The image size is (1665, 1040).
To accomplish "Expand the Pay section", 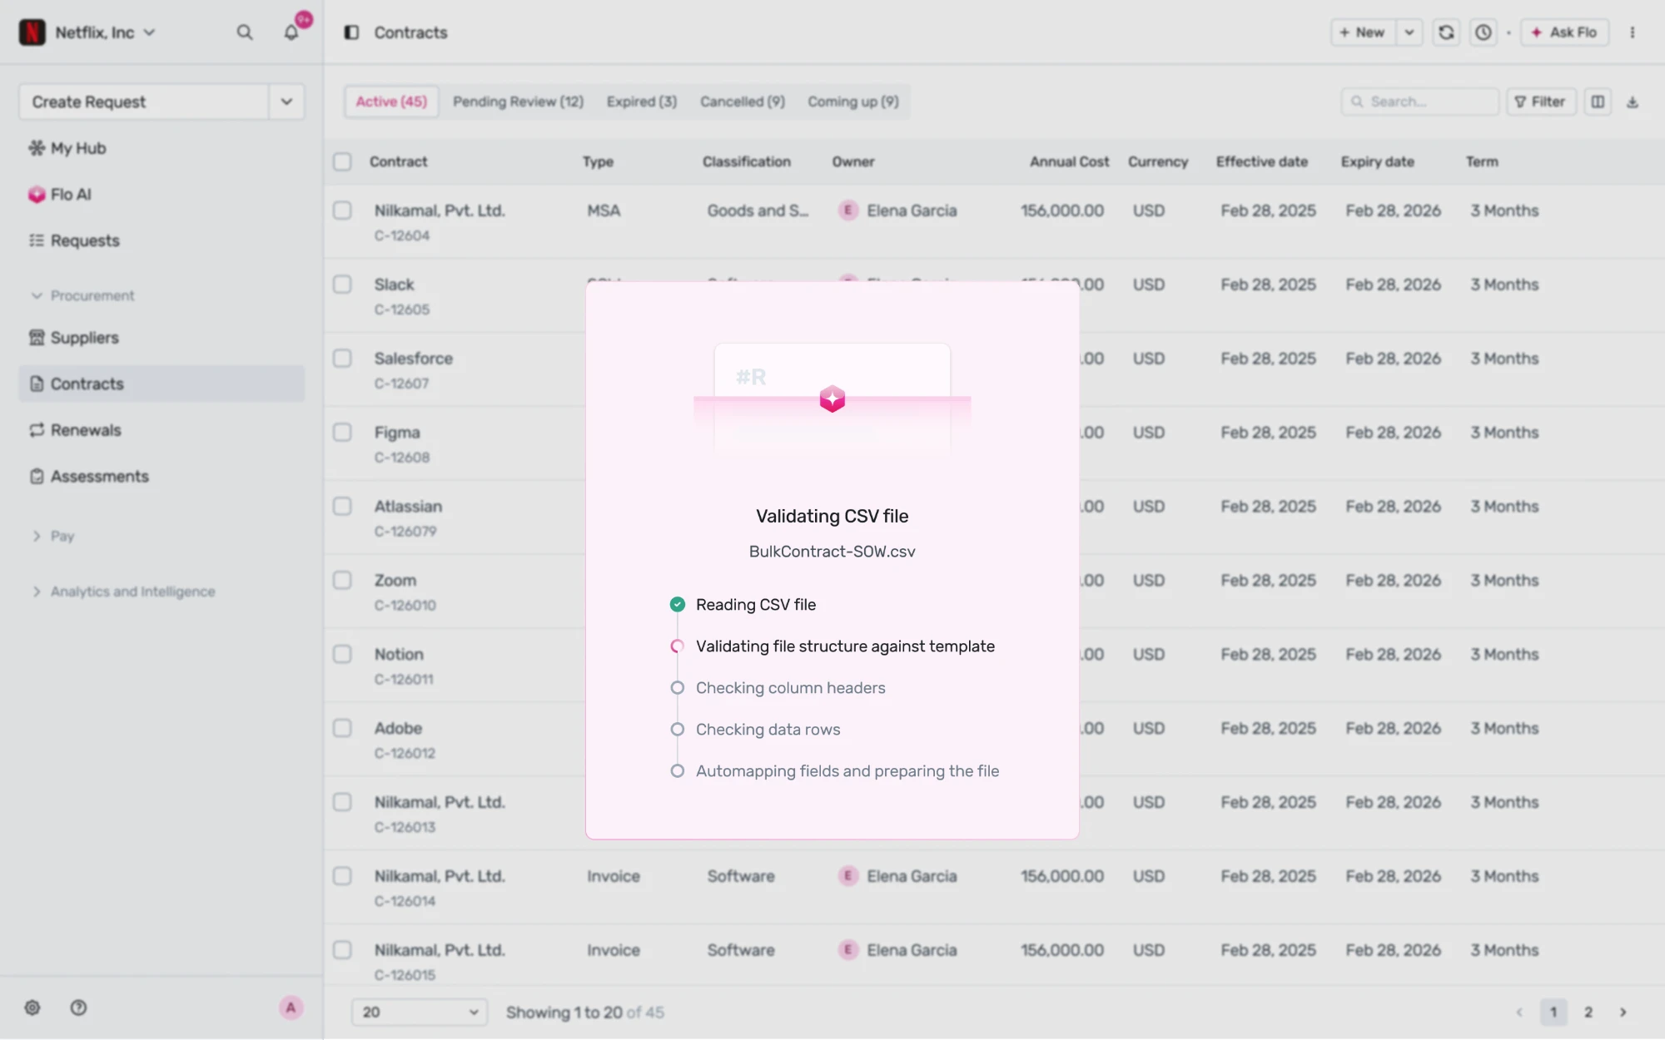I will (x=53, y=536).
